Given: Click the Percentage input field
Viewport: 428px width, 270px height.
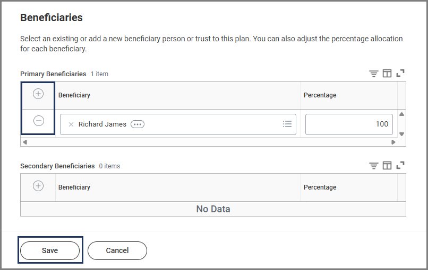Looking at the screenshot, I should [x=349, y=124].
